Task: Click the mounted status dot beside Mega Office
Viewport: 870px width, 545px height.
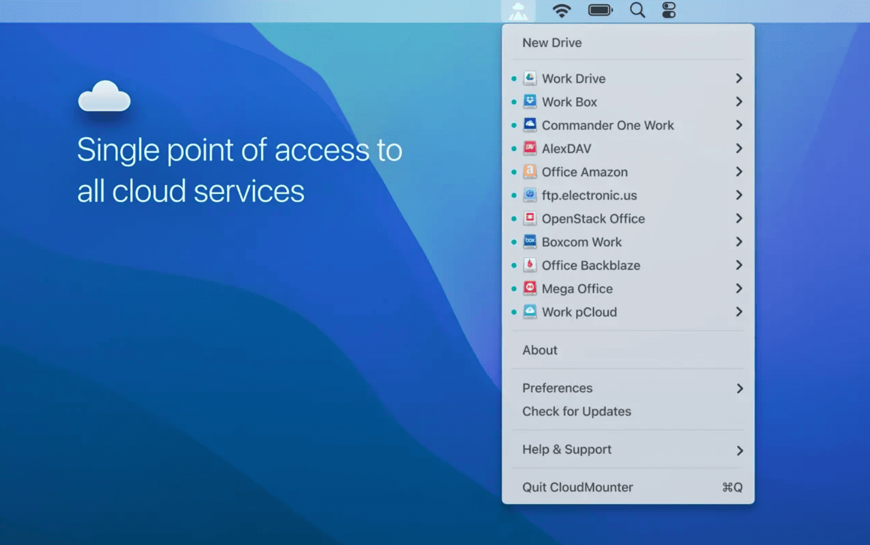Action: (x=514, y=289)
